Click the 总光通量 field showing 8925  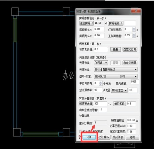pyautogui.click(x=135, y=82)
